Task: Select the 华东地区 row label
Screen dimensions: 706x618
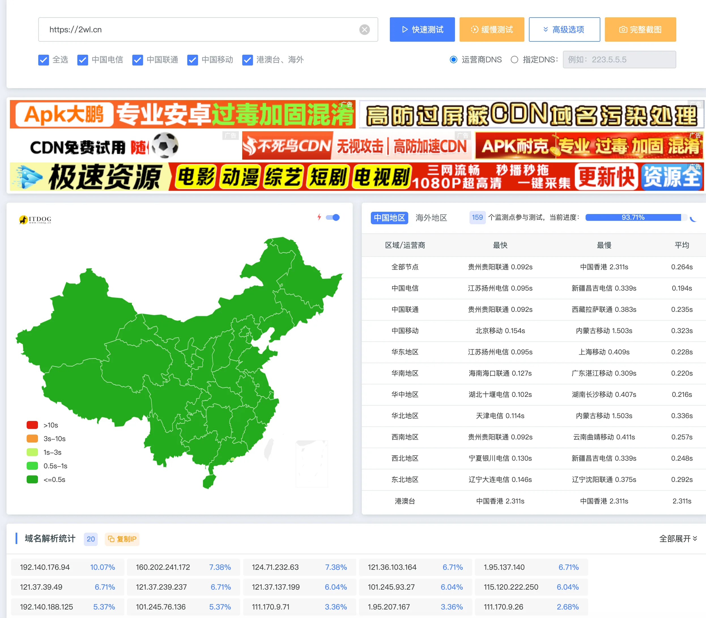Action: click(405, 352)
